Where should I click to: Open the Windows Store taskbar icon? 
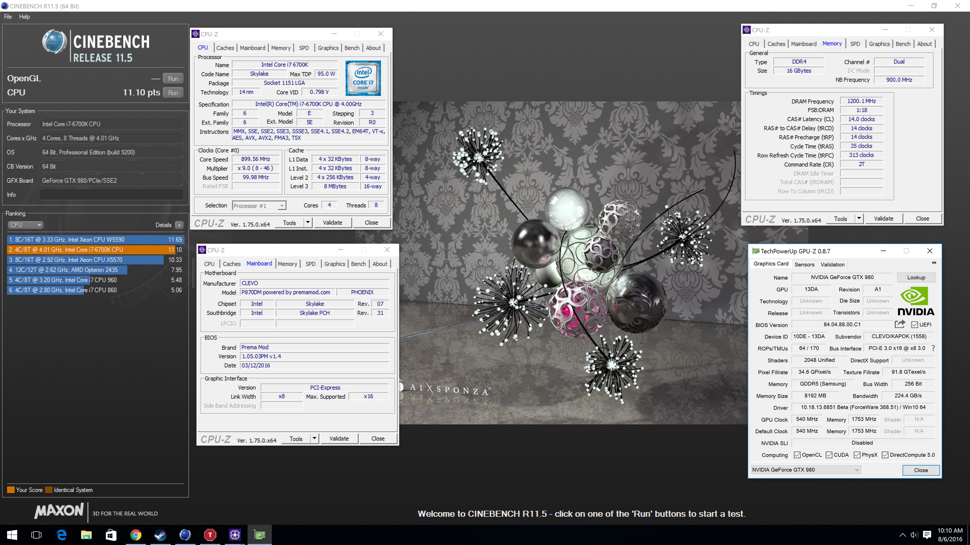[x=111, y=535]
